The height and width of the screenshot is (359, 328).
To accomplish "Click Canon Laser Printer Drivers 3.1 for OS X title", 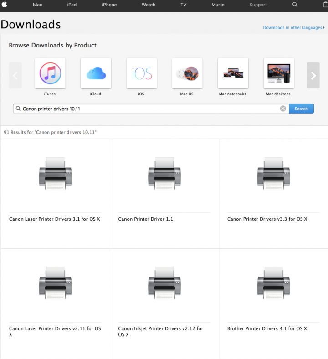I will pyautogui.click(x=55, y=219).
